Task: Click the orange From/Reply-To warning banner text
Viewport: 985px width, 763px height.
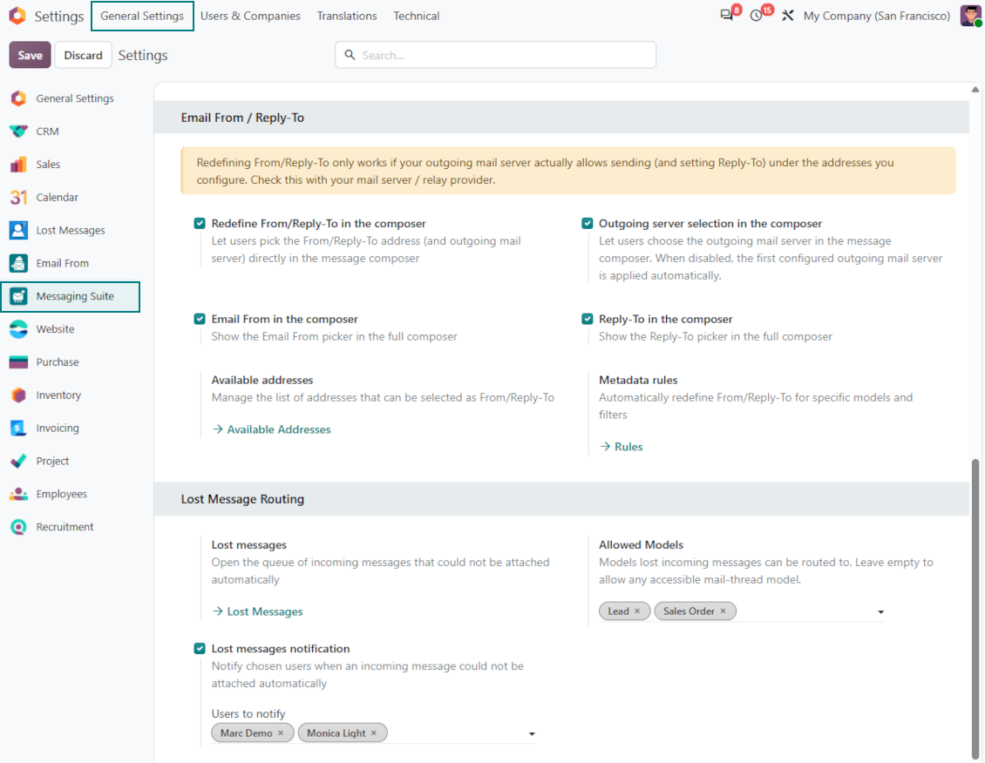Action: pos(545,171)
